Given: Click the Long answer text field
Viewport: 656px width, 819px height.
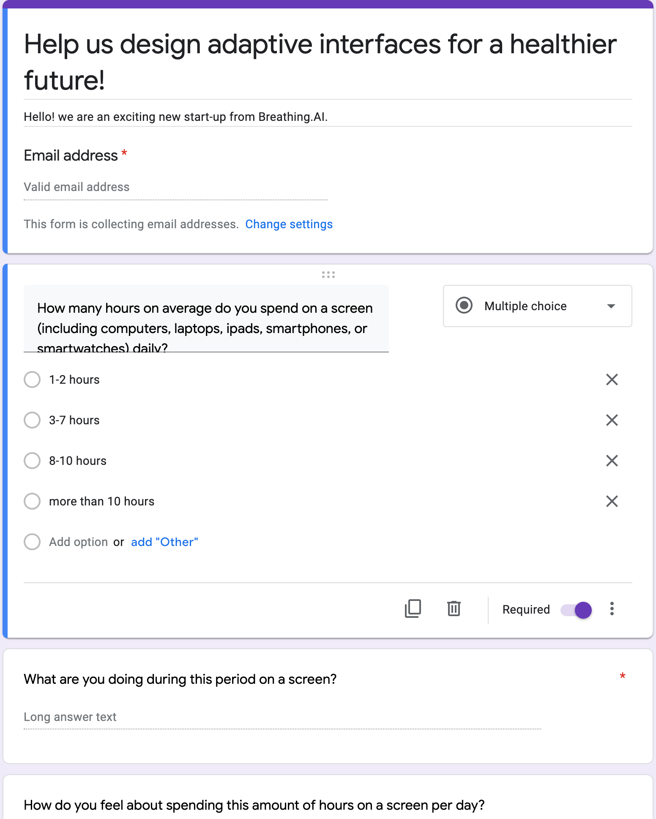Looking at the screenshot, I should point(282,717).
